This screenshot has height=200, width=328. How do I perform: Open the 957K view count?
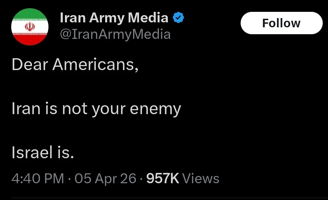pyautogui.click(x=163, y=178)
